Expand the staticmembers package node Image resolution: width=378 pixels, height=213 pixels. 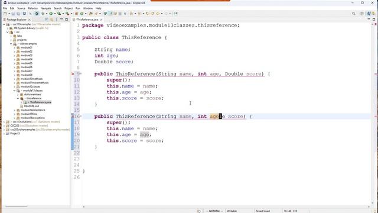pos(18,95)
